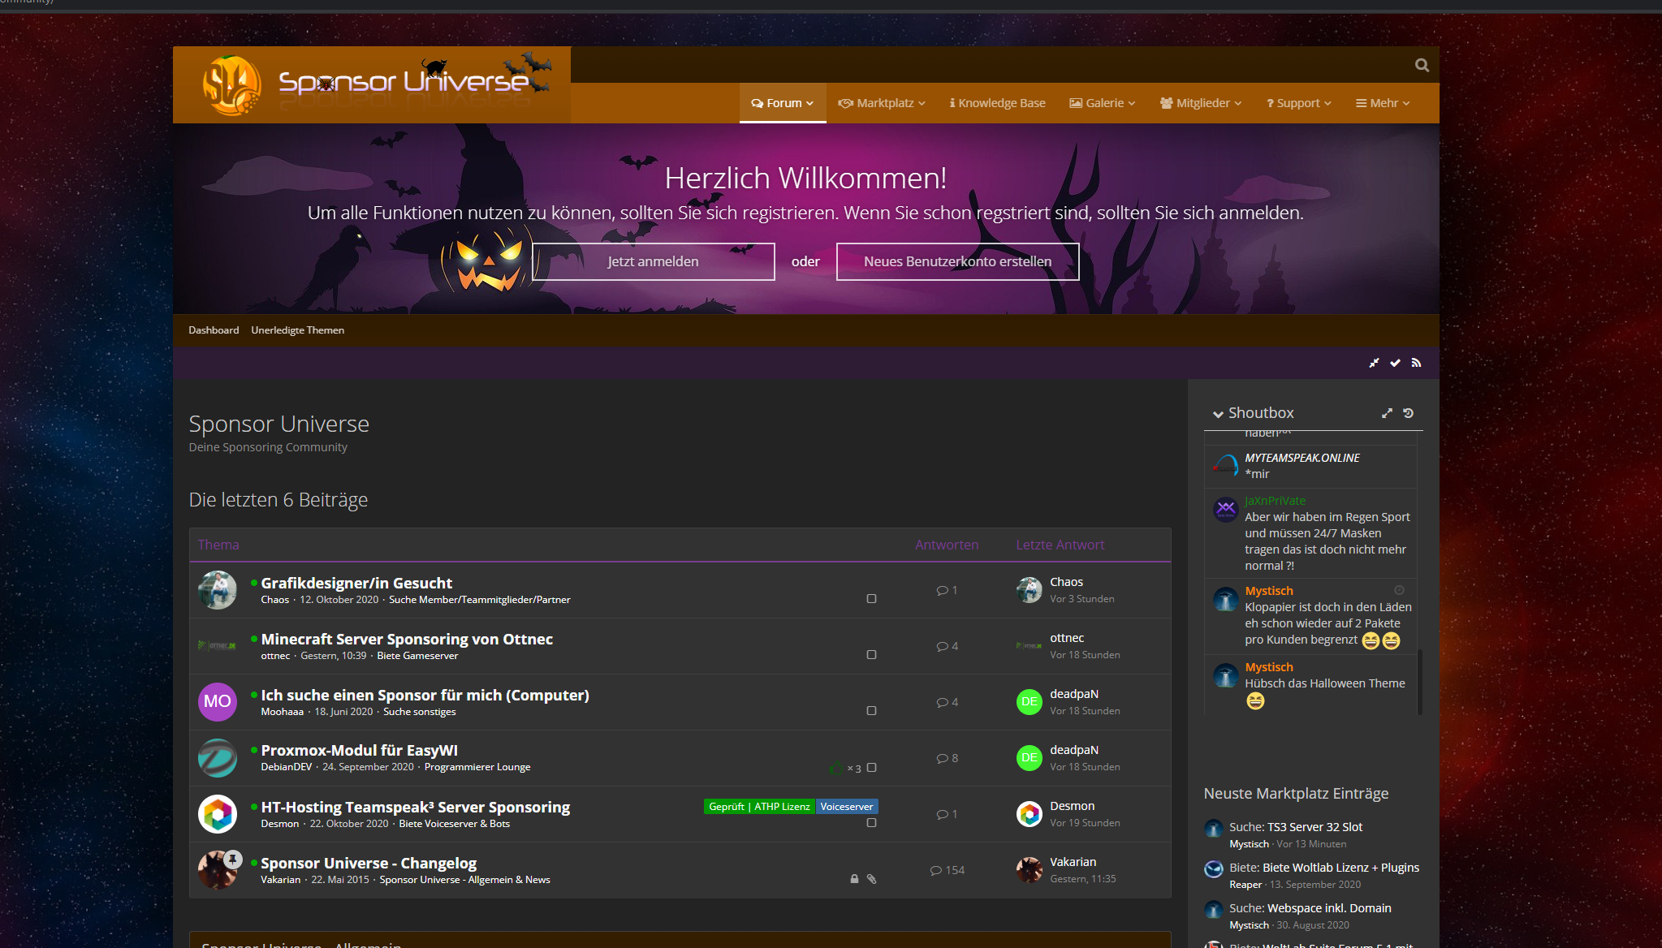Click the RSS feed icon
1662x948 pixels.
(x=1416, y=363)
